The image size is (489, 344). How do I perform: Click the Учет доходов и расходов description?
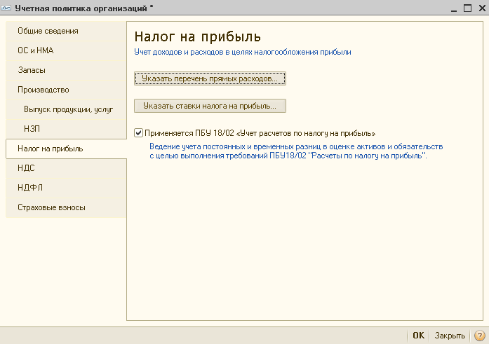243,52
